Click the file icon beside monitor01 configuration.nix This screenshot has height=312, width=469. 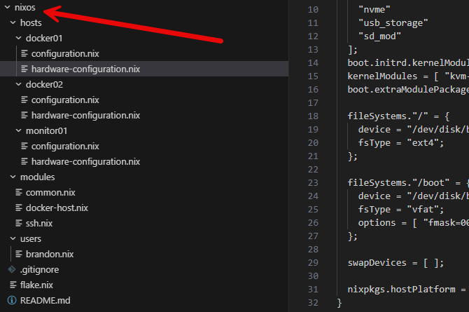[24, 146]
